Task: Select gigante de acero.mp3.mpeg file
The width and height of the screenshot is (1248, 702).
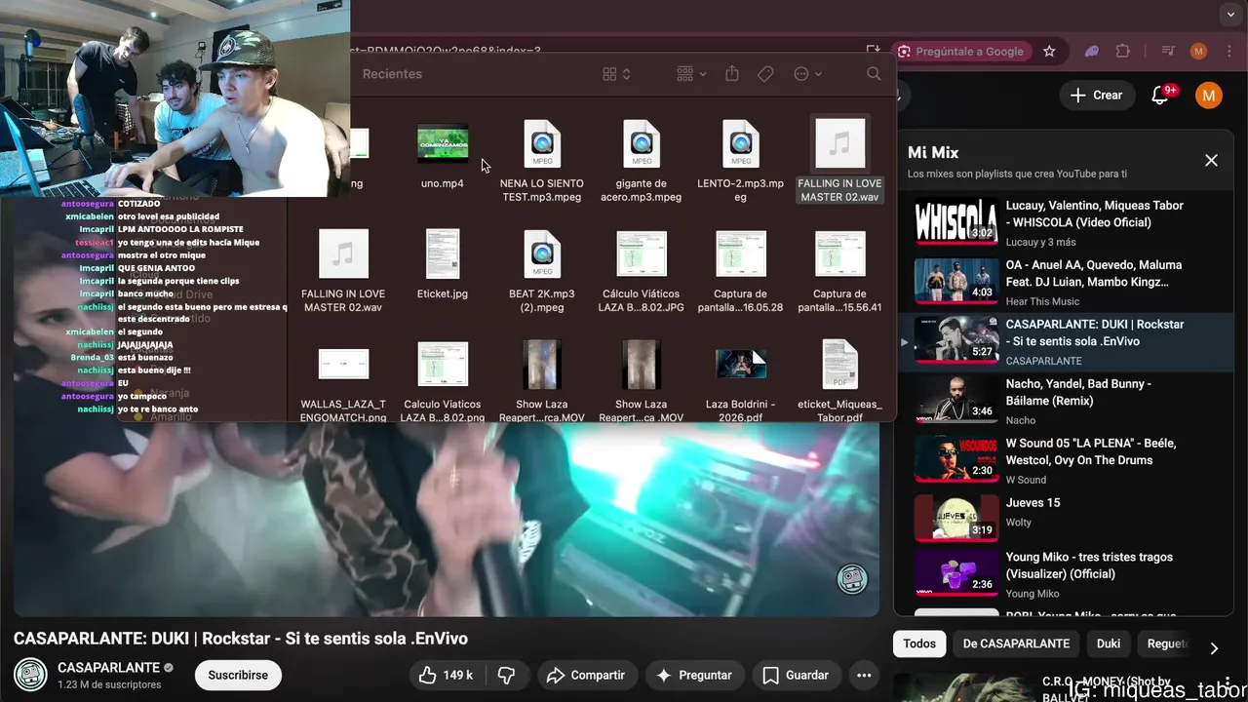Action: 642,162
